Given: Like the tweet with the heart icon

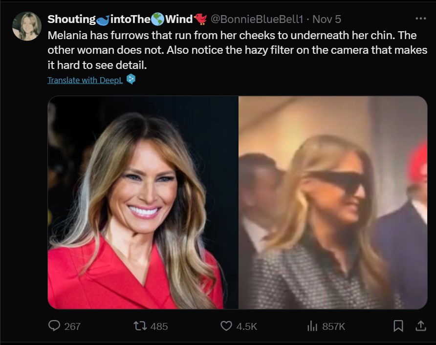Looking at the screenshot, I should 226,325.
